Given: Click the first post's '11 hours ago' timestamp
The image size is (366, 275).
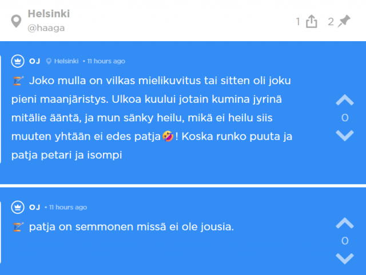Looking at the screenshot, I should click(x=106, y=61).
